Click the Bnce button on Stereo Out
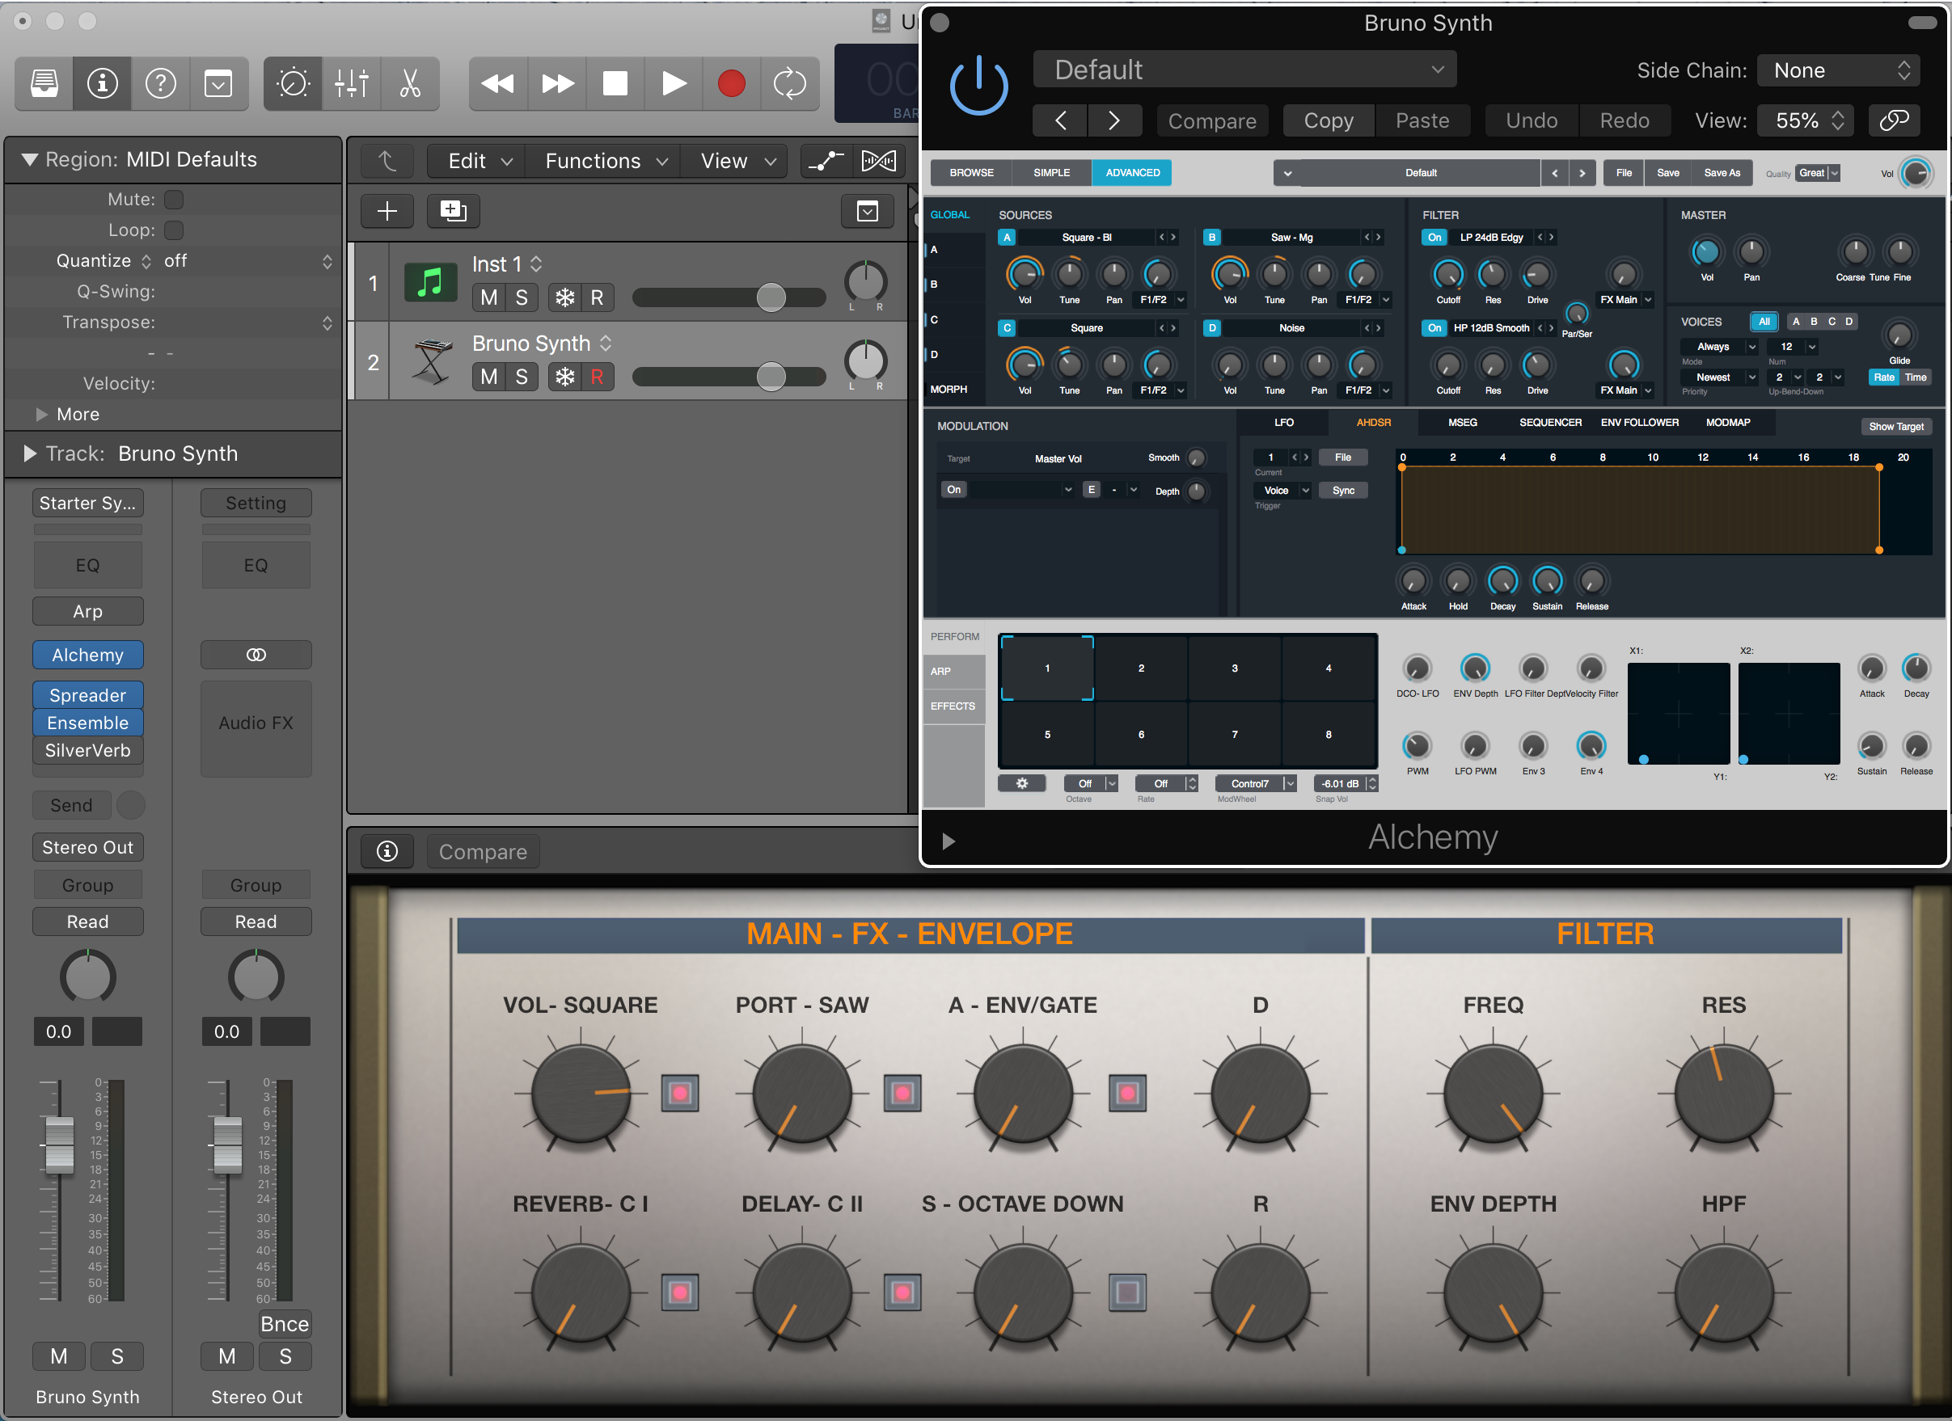This screenshot has height=1421, width=1952. coord(284,1324)
